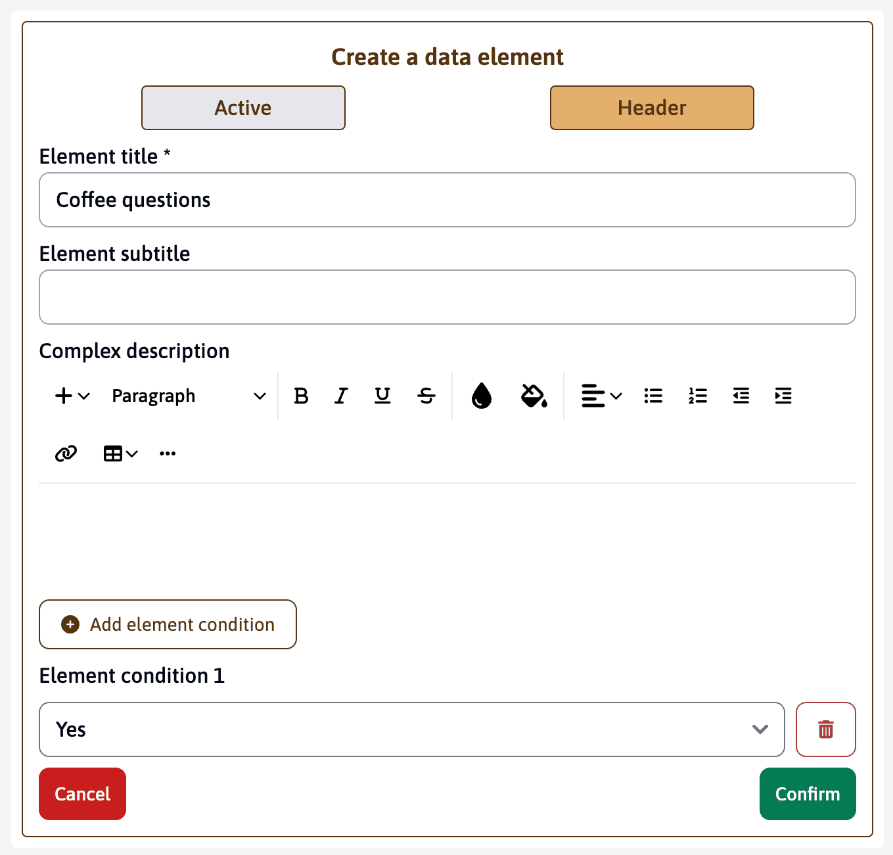Insert a link in description

click(66, 453)
